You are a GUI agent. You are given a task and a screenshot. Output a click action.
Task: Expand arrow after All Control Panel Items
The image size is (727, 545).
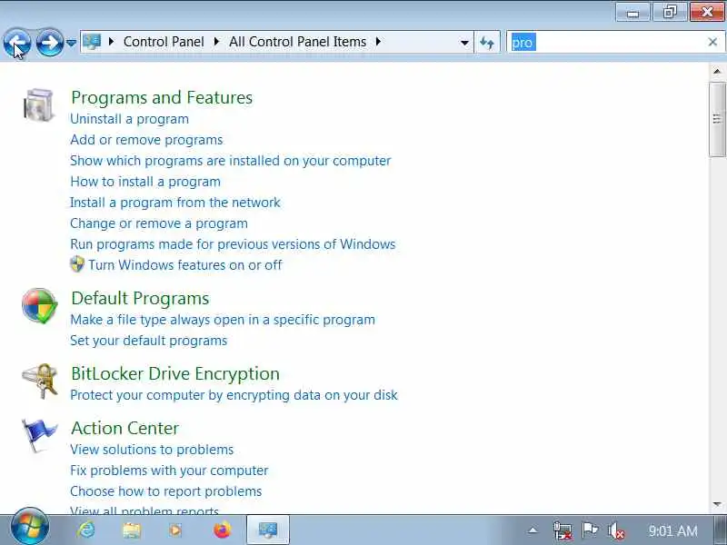(378, 42)
